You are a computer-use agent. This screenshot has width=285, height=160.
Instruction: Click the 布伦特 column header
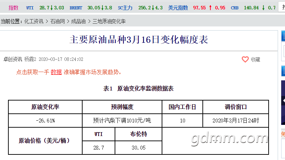[x=139, y=134]
